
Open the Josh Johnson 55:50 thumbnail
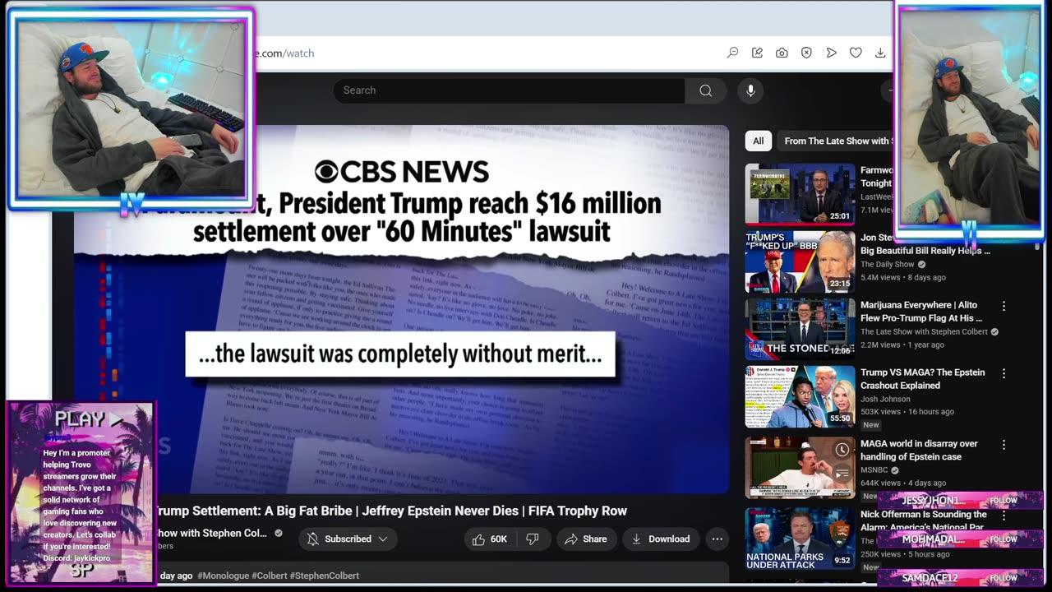[x=800, y=397]
